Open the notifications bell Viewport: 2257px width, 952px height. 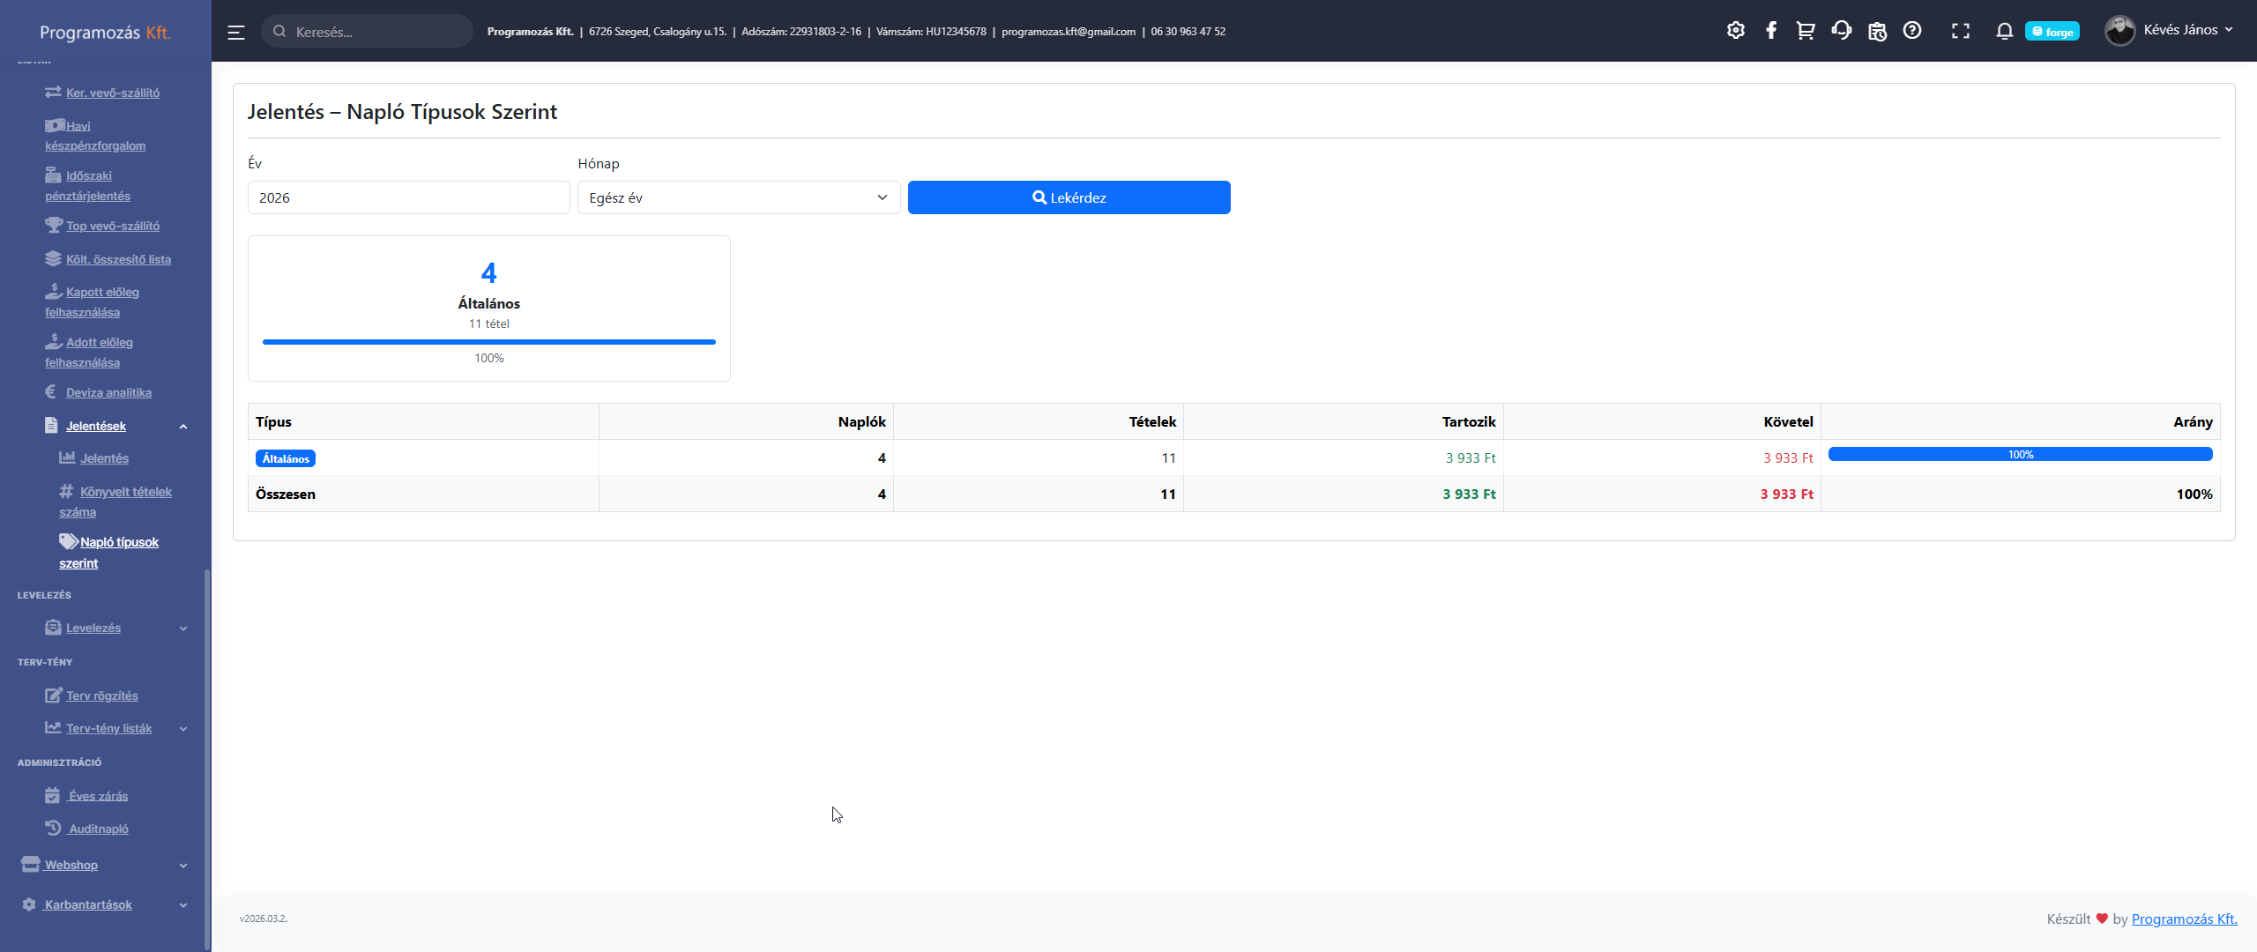[x=2004, y=31]
